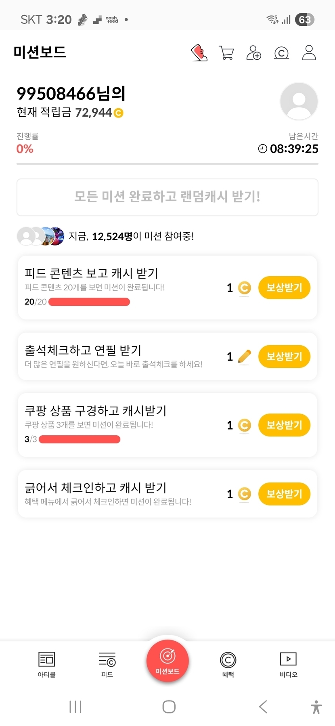This screenshot has height=726, width=335.
Task: Claim 보상받기 for 쿠팡 상품 mission
Action: pos(284,425)
